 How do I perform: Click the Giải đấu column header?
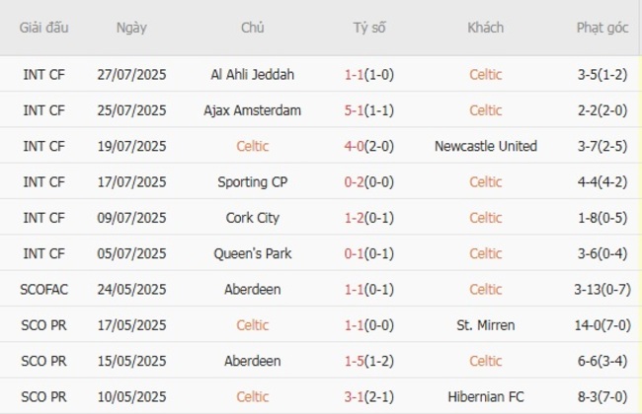[44, 28]
